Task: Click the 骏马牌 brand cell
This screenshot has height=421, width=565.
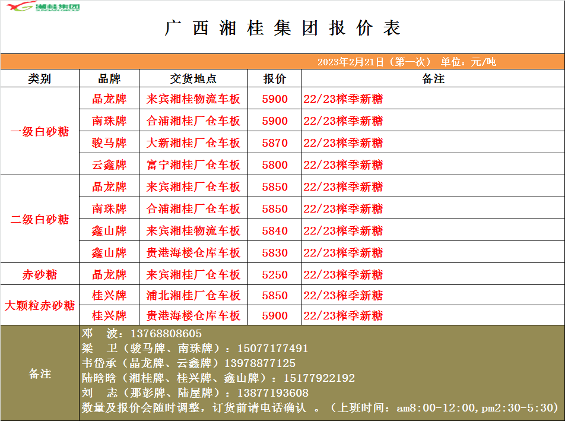Action: (109, 143)
